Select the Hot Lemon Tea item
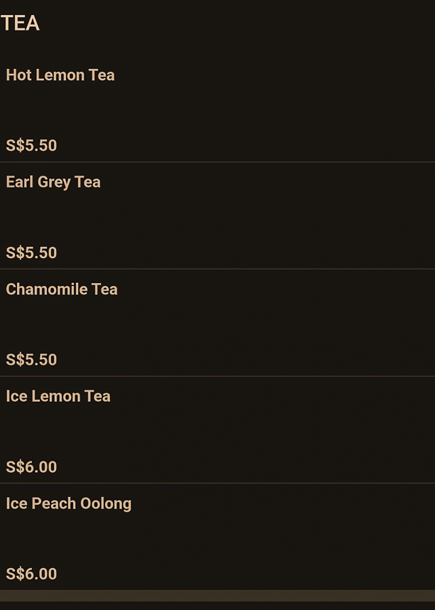The width and height of the screenshot is (435, 610). pyautogui.click(x=60, y=75)
